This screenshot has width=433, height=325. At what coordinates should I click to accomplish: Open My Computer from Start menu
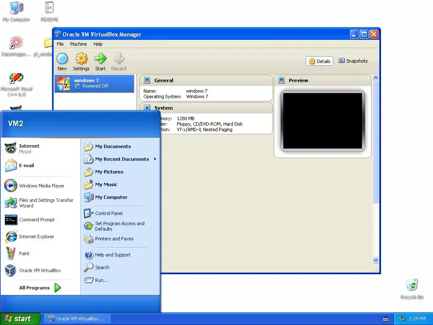click(x=121, y=197)
